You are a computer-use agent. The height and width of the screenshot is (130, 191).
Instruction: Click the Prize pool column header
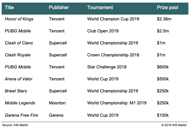[x=168, y=7]
